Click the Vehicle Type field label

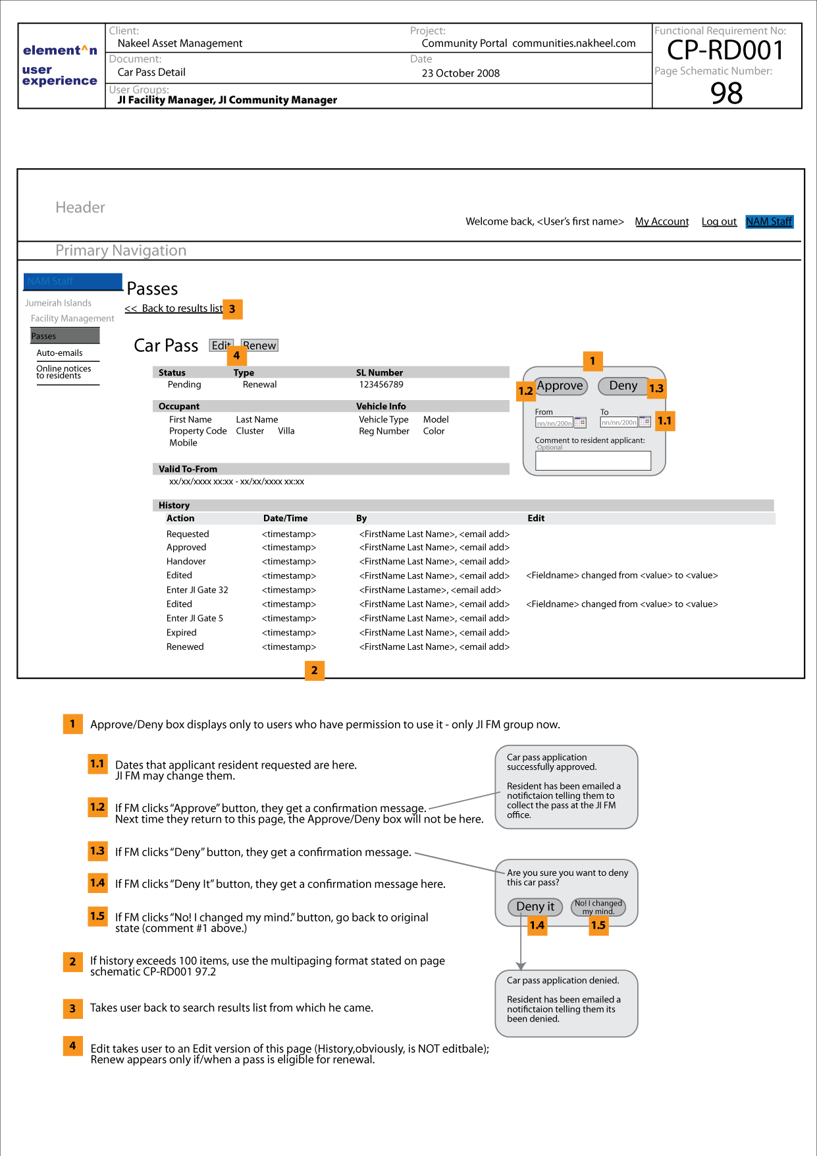coord(384,420)
